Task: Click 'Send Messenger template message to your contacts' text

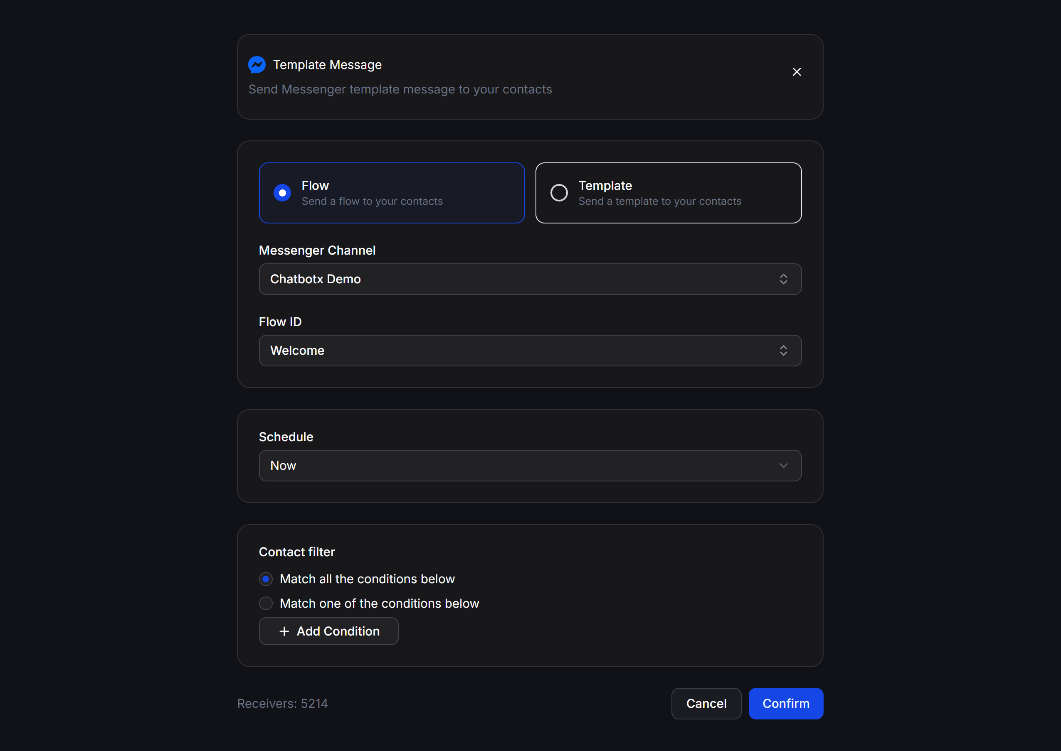Action: click(400, 89)
